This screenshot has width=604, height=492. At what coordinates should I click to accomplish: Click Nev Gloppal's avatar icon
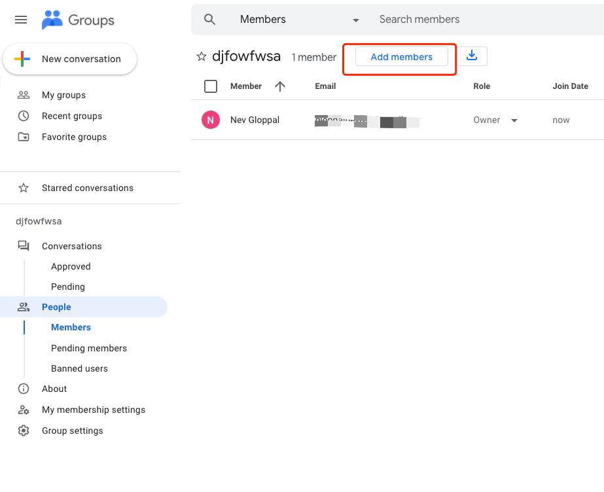pos(210,120)
